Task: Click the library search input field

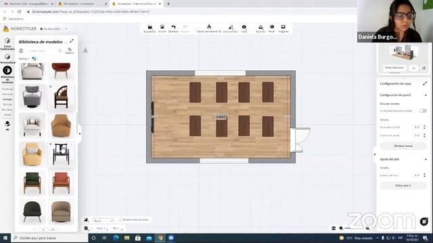Action: 42,51
